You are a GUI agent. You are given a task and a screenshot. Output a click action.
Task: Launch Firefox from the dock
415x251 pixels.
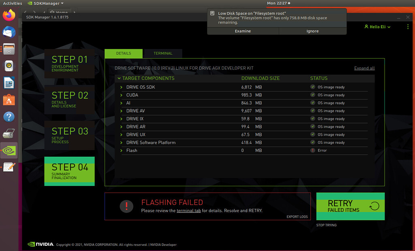(9, 15)
